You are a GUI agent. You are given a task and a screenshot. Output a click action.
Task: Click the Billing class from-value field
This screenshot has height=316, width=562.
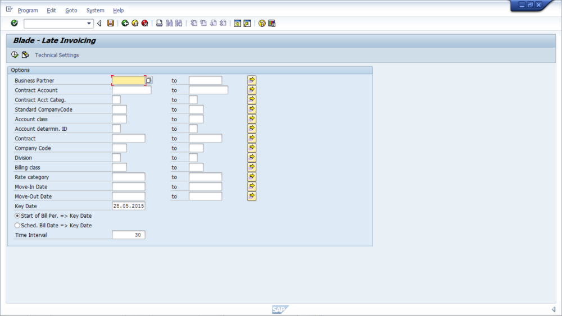[119, 167]
